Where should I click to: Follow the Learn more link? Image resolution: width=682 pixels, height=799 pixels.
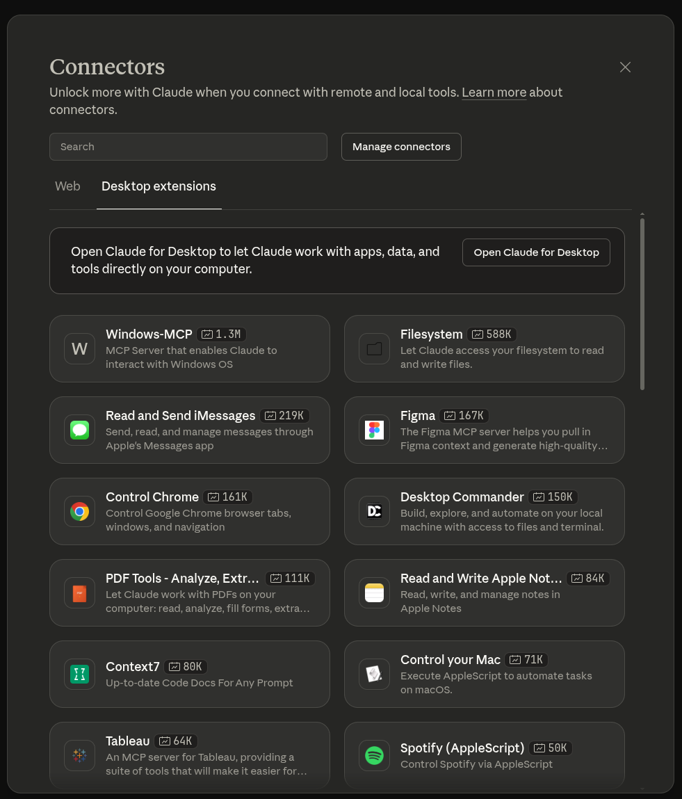494,92
